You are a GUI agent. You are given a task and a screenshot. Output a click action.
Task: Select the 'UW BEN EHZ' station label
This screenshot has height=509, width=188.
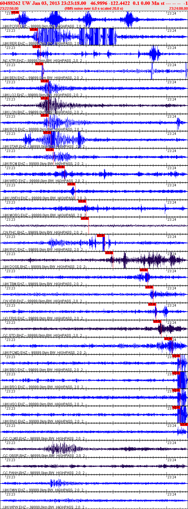[x=14, y=78]
